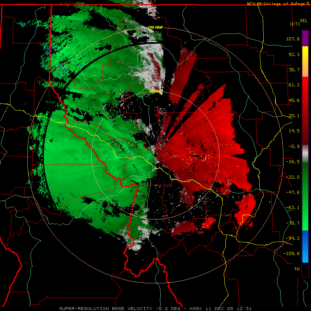The width and height of the screenshot is (311, 311).
Task: Click the -63.1 legend value
Action: [293, 208]
